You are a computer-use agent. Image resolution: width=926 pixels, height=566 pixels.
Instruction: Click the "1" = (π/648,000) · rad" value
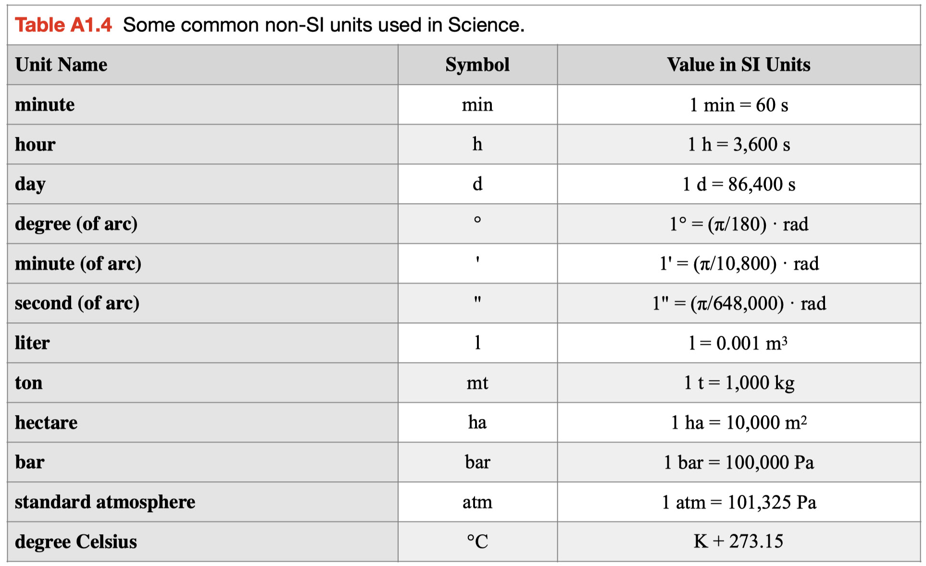tap(738, 303)
